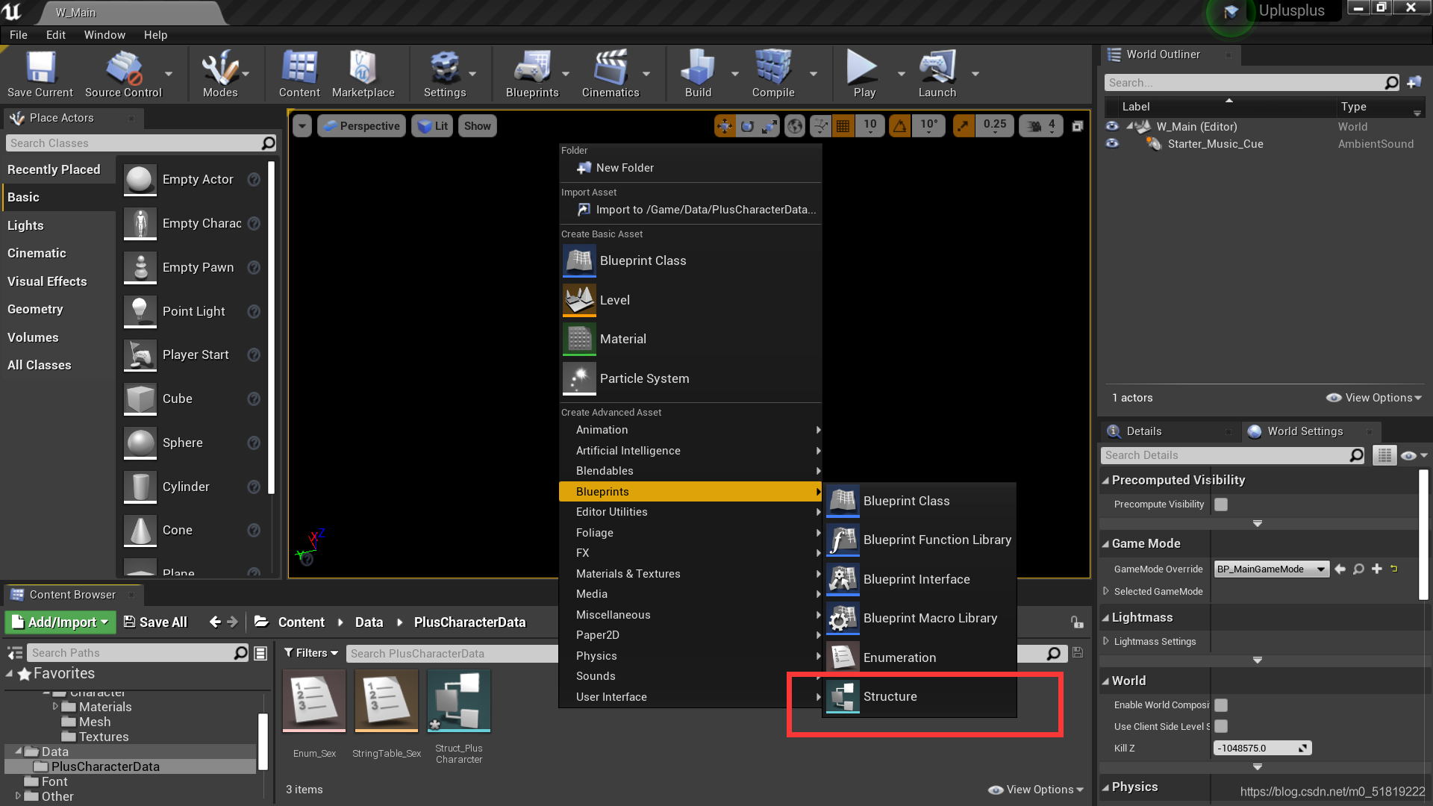Hide Starter_Music_Cue using its eye icon
Image resolution: width=1433 pixels, height=806 pixels.
point(1112,144)
